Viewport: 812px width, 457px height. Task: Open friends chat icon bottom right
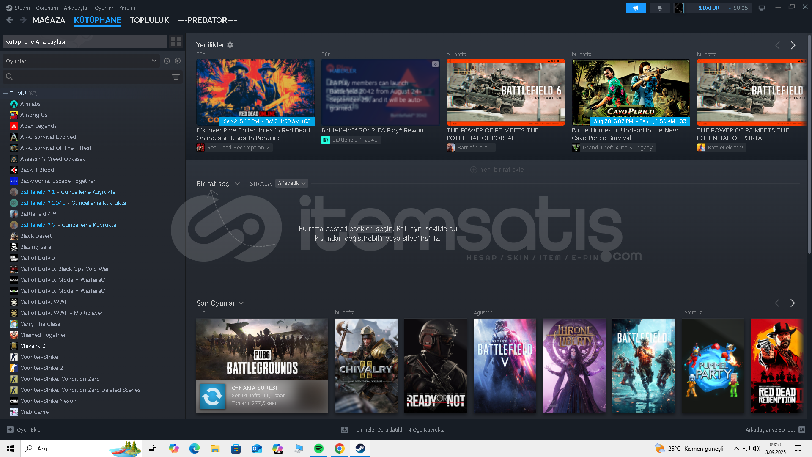802,429
